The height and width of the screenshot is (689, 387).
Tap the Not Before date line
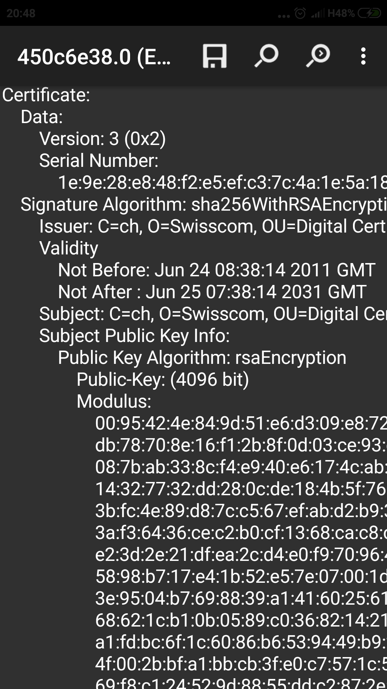(x=216, y=270)
